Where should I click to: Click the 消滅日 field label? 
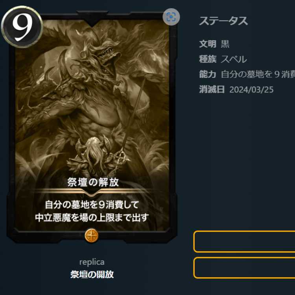click(212, 89)
